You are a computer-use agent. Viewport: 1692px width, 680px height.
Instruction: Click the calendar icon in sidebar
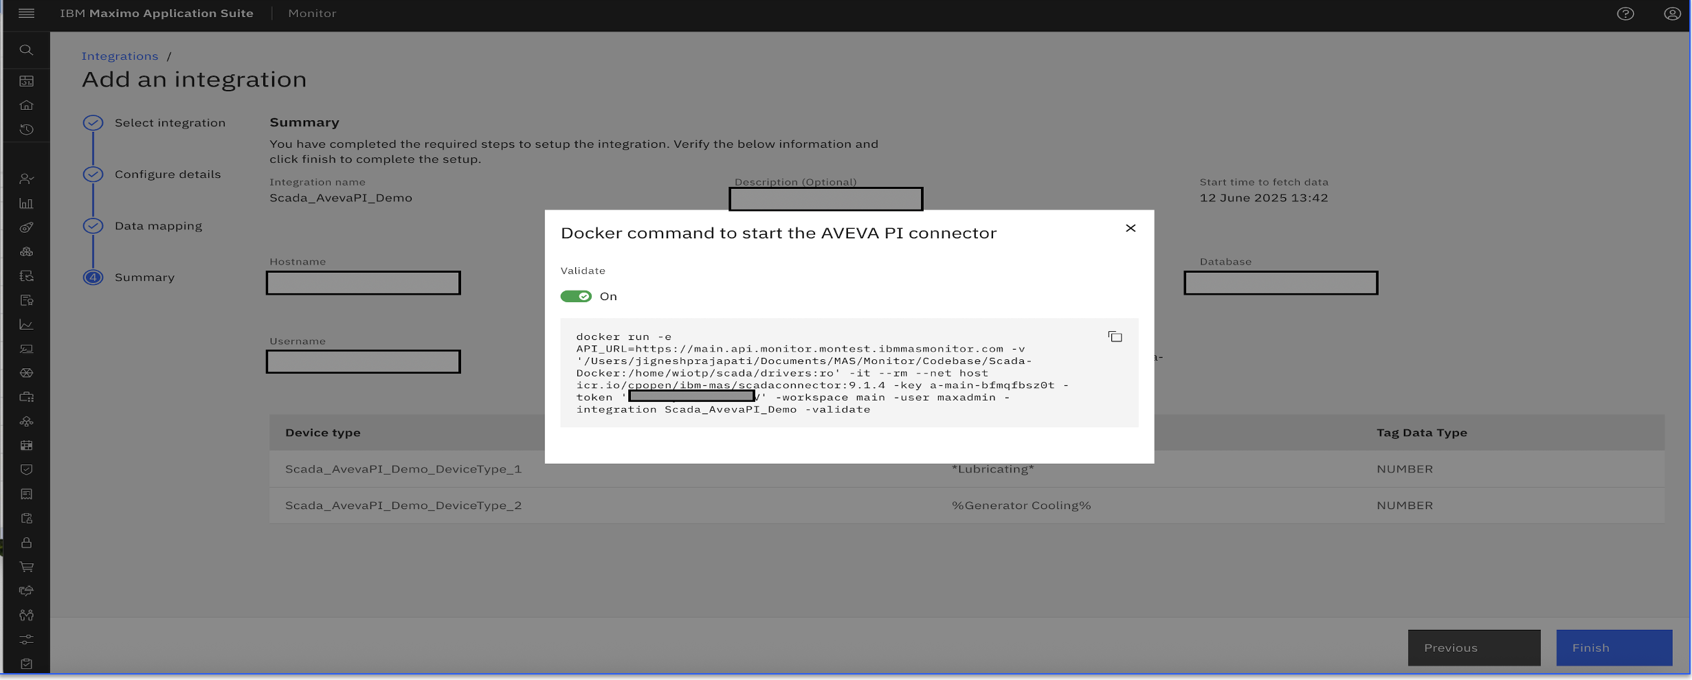coord(26,445)
